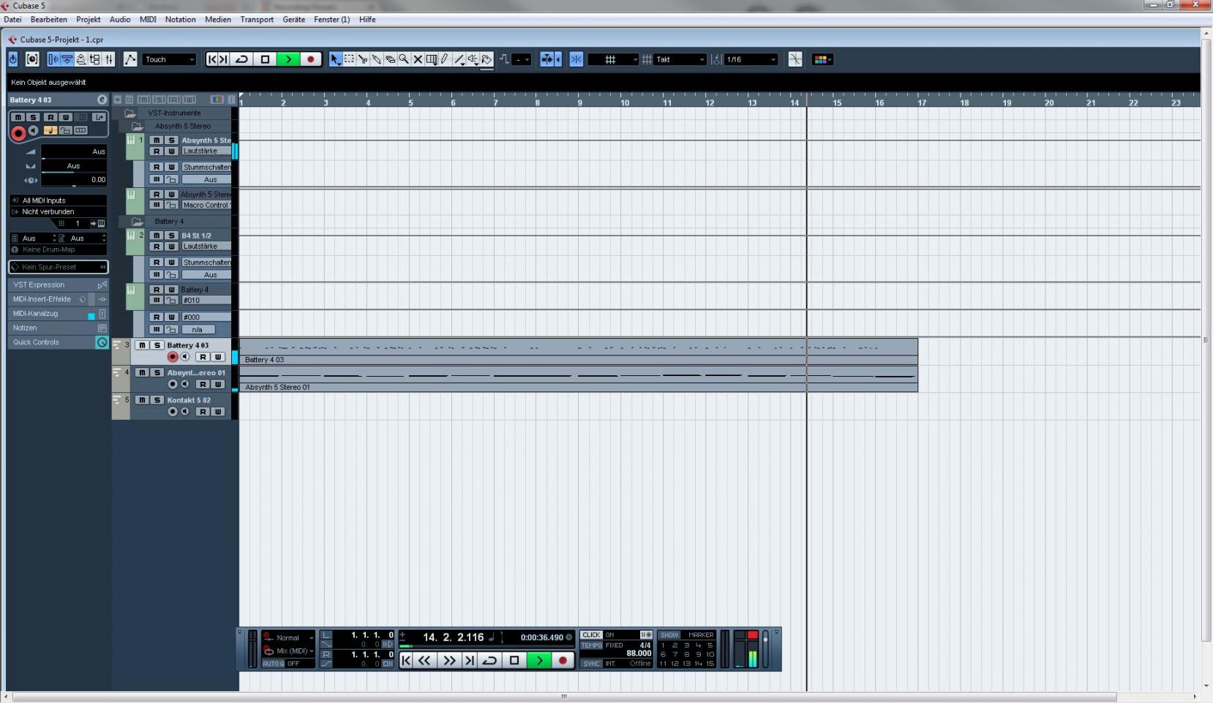Open the All MIDI Inputs routing dropdown
The height and width of the screenshot is (703, 1213).
[59, 200]
